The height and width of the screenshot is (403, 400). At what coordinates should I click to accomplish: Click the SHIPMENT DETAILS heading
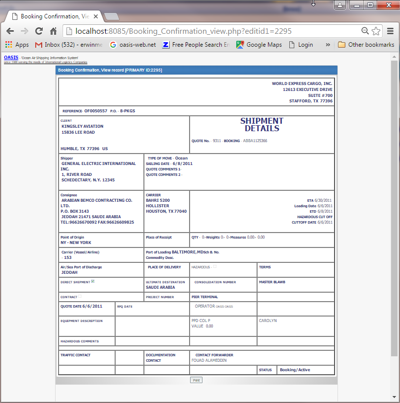[262, 125]
